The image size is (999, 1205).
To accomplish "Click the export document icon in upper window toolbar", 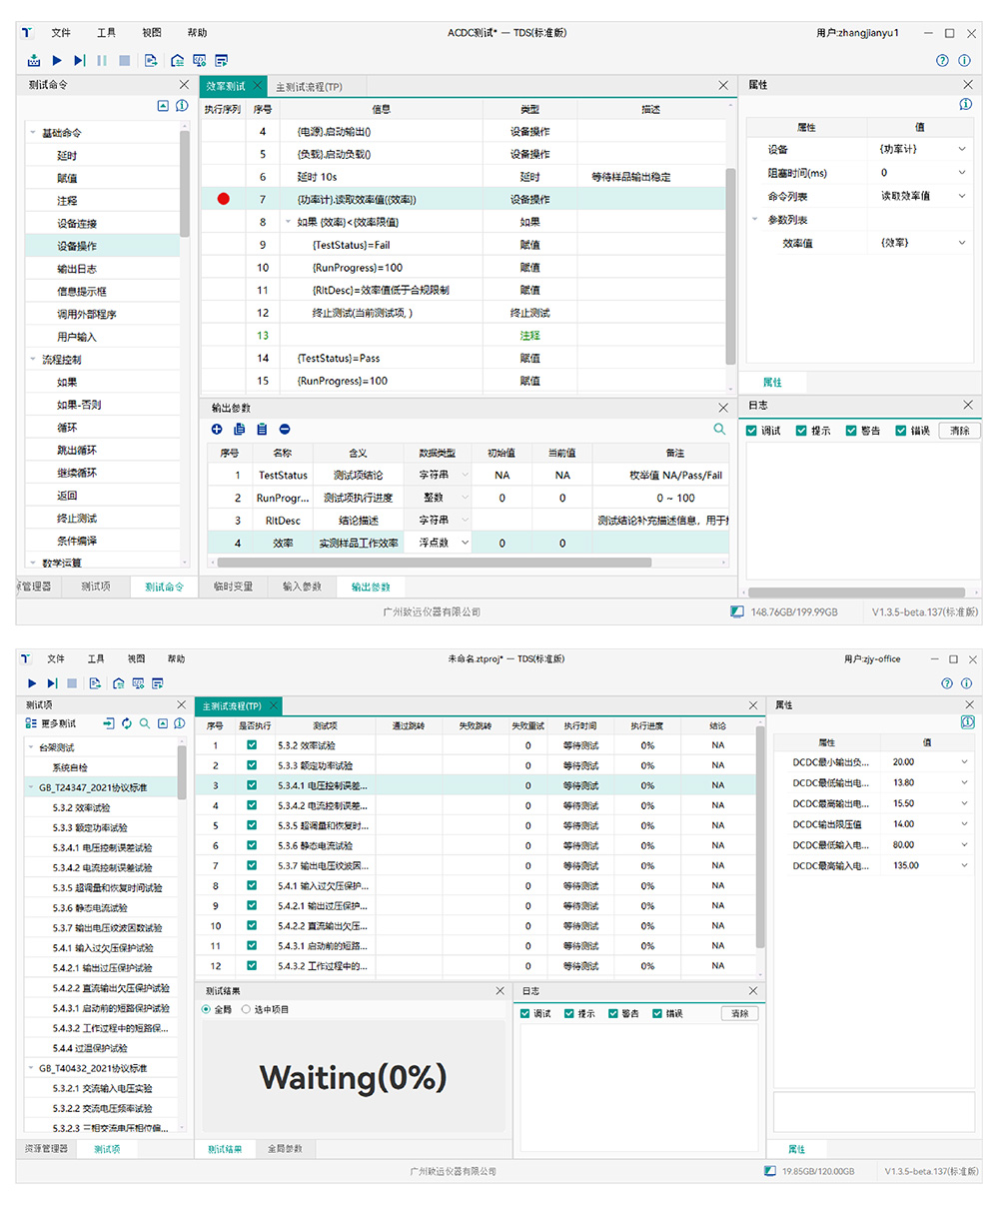I will click(x=151, y=60).
